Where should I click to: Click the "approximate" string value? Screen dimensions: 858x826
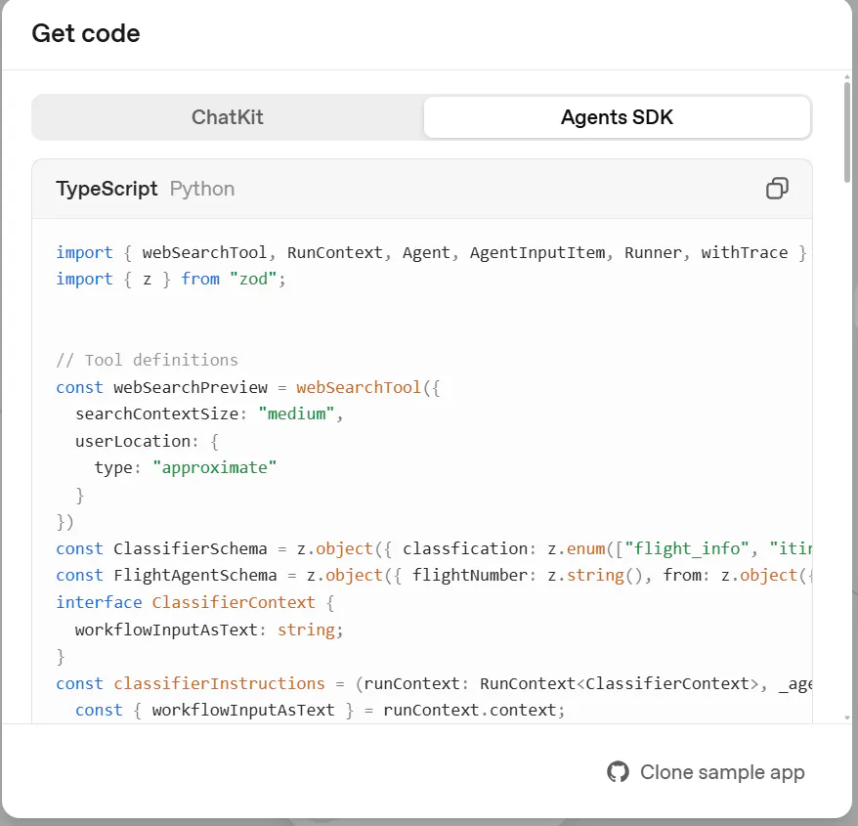pyautogui.click(x=214, y=467)
